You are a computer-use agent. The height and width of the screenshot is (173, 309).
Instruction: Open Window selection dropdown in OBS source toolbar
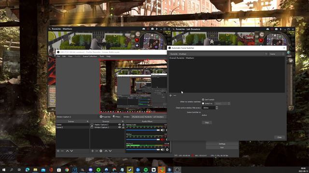click(x=148, y=117)
